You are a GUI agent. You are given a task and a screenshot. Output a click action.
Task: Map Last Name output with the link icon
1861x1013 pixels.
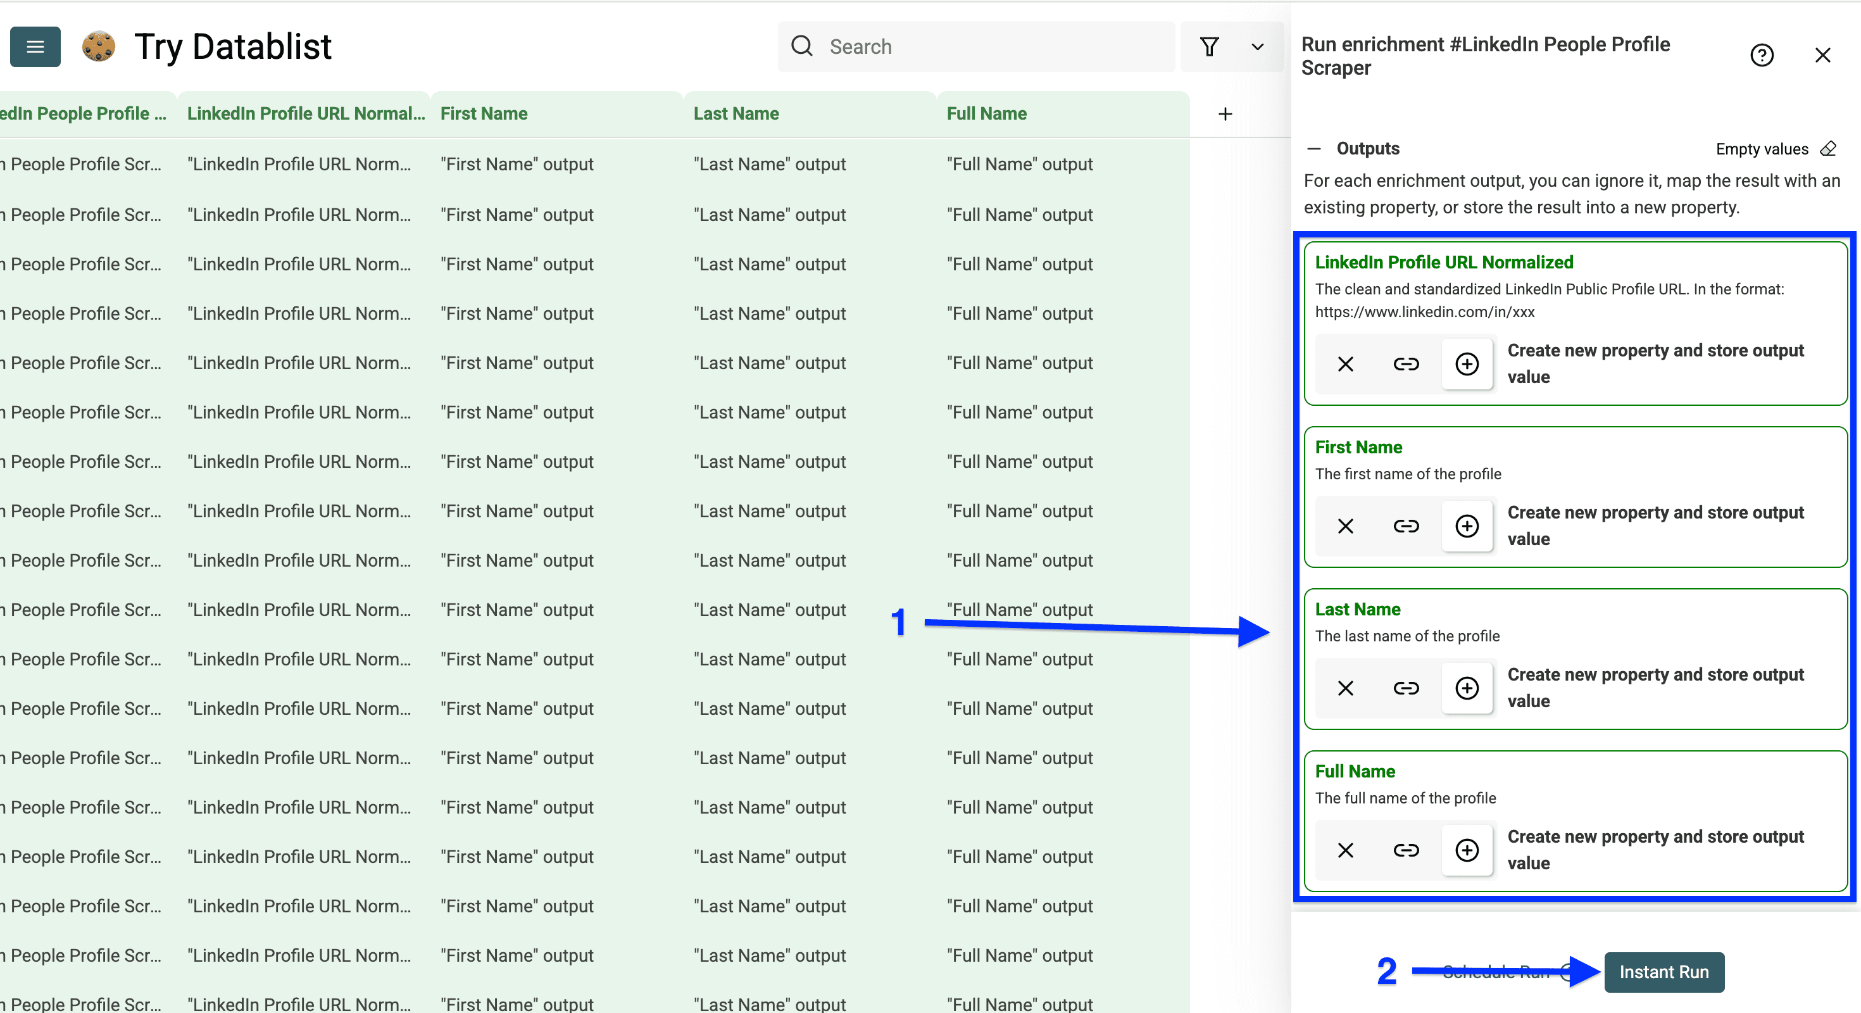[1406, 688]
